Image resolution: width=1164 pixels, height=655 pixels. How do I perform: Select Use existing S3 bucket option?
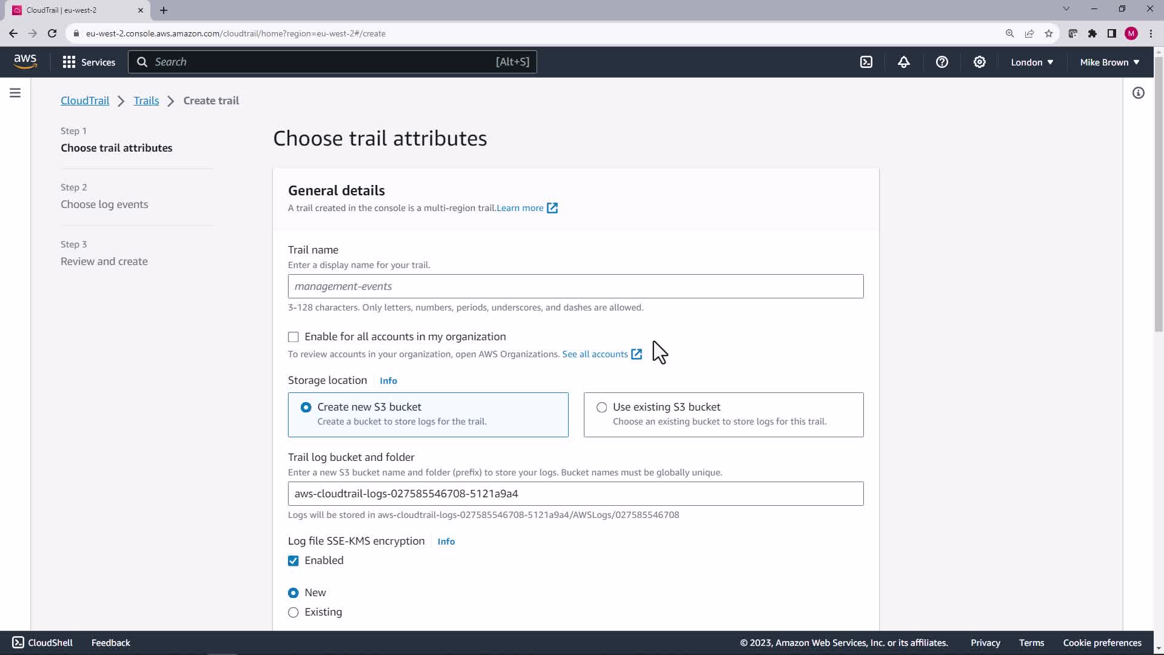(601, 407)
